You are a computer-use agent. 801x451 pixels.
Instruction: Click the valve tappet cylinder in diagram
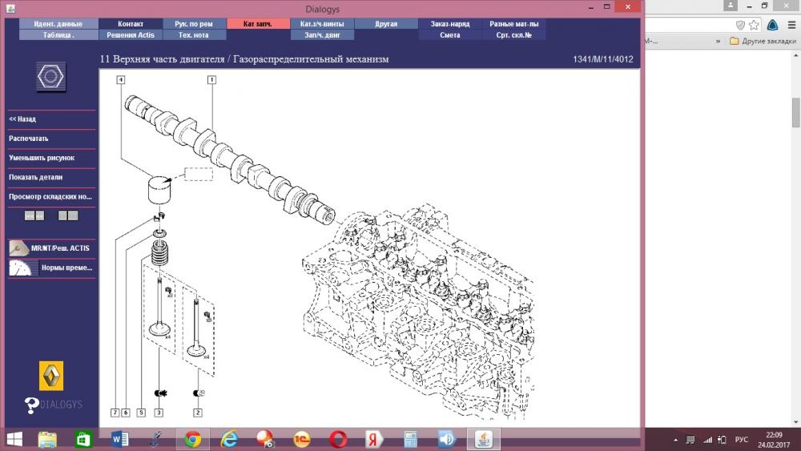tap(159, 190)
